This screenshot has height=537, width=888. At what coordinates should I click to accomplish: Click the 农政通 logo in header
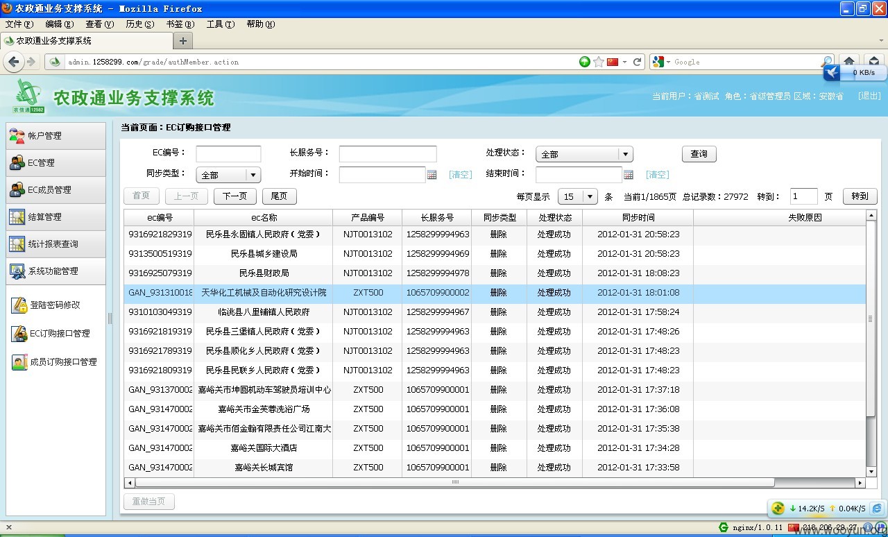click(28, 96)
